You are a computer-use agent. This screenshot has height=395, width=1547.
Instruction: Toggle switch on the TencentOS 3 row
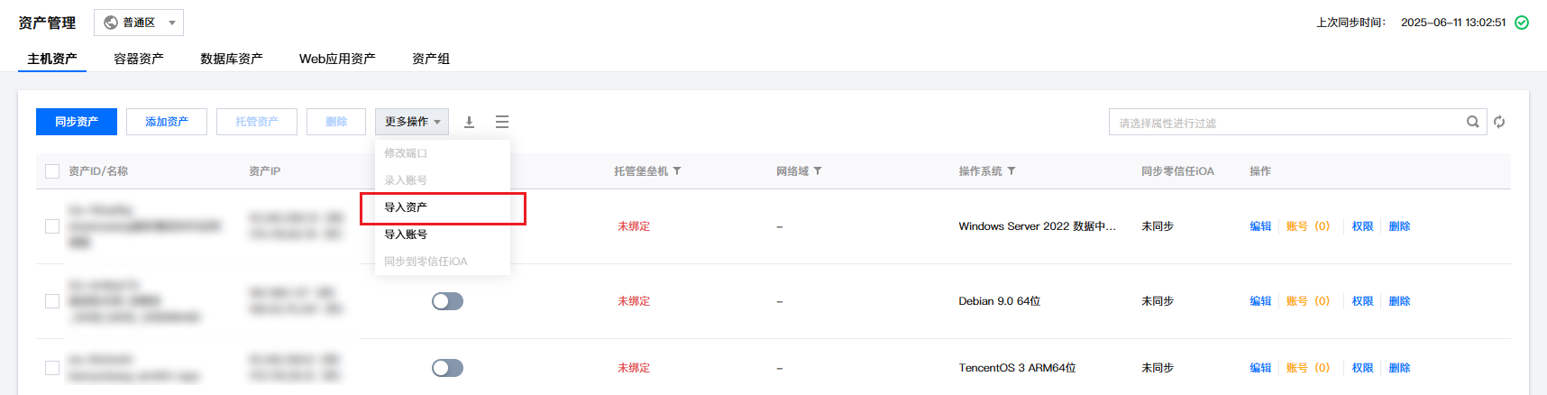[447, 368]
